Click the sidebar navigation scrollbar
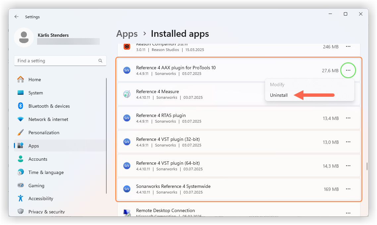Screen dimensions: 377x225 pos(106,136)
